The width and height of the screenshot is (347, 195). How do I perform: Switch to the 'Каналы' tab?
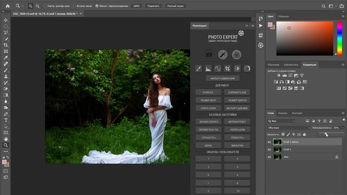pyautogui.click(x=282, y=113)
